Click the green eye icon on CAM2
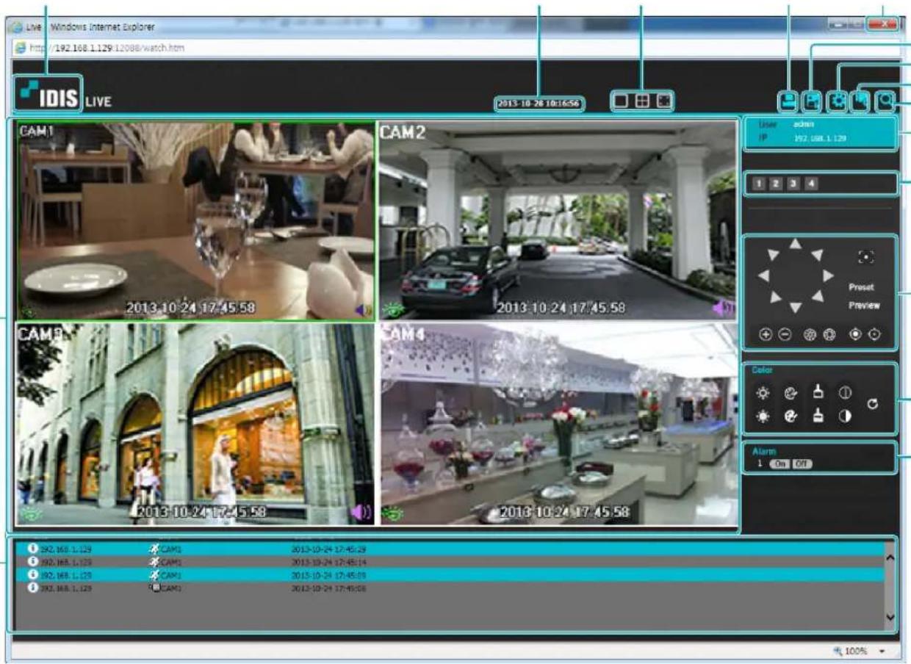Screen dimensions: 911x664 (394, 310)
